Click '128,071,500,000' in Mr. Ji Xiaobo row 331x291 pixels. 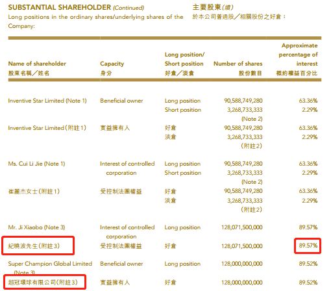(x=241, y=227)
